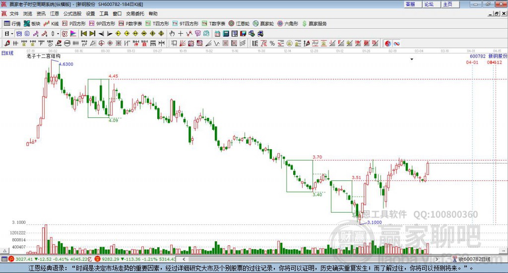Launch the 赢家轮 wheel tool
Image resolution: width=508 pixels, height=273 pixels.
click(x=263, y=24)
